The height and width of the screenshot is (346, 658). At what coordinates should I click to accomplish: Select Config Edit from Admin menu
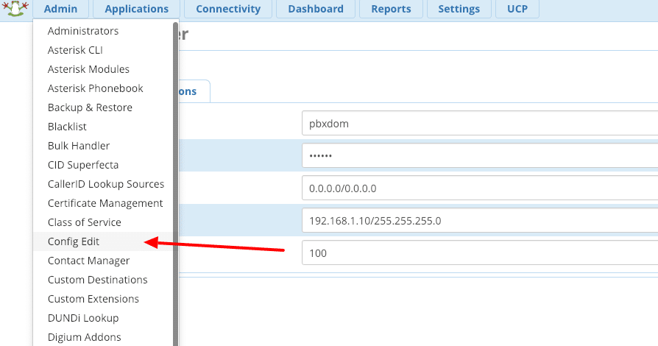click(x=74, y=241)
